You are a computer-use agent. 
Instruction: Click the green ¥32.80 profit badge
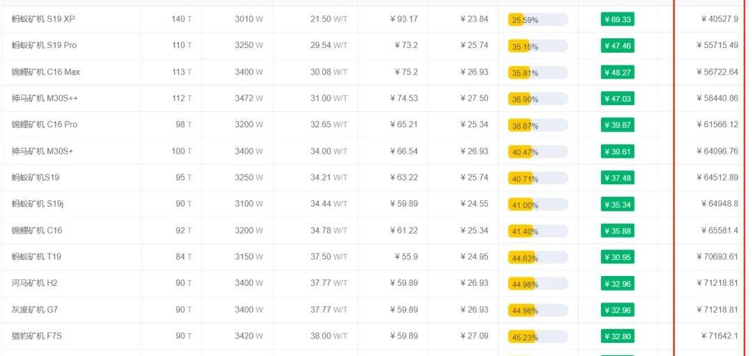point(617,337)
